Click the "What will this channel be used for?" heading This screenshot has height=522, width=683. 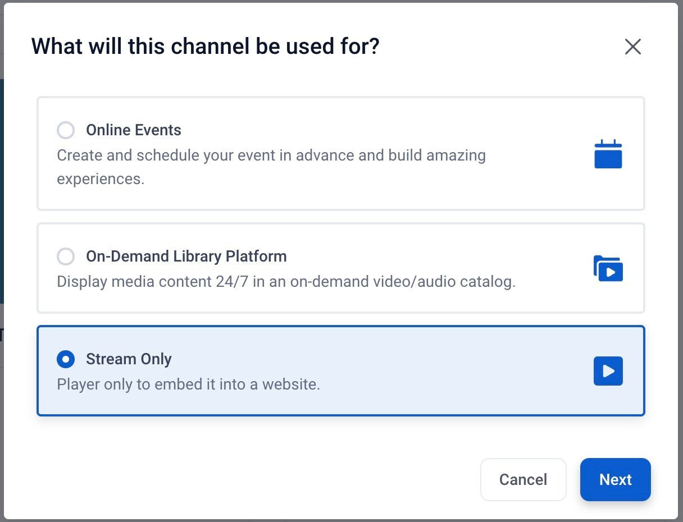click(206, 46)
